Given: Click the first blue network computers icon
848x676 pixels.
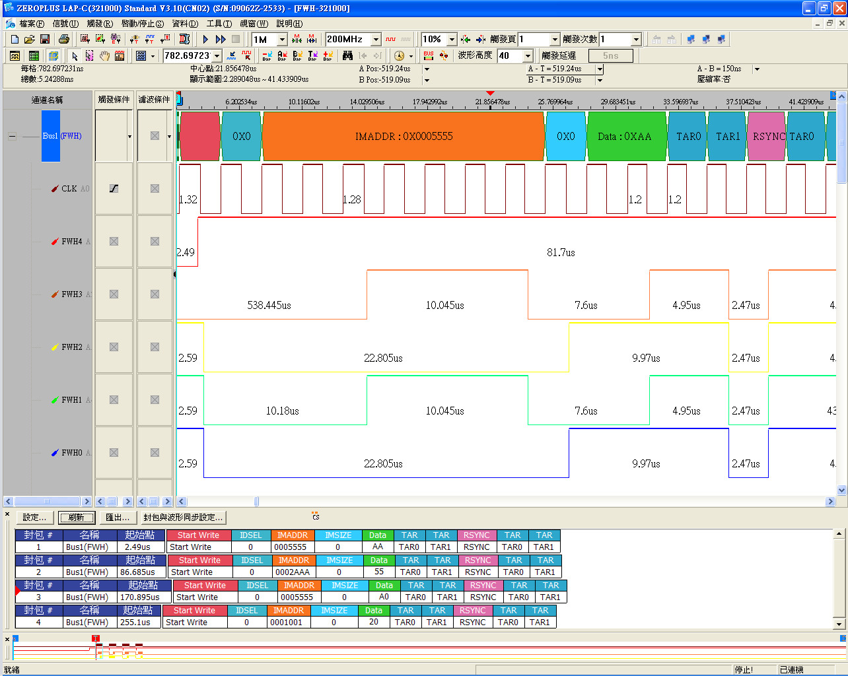Looking at the screenshot, I should pyautogui.click(x=691, y=40).
